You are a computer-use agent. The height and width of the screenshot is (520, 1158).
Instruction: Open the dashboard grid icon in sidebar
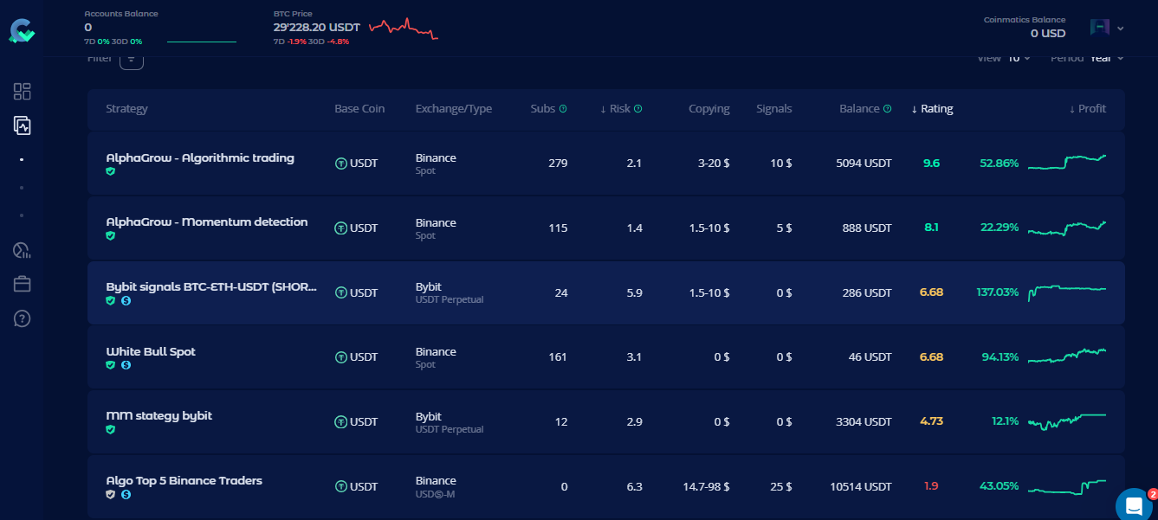pos(23,91)
